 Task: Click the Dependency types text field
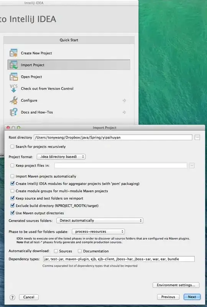coord(119,259)
